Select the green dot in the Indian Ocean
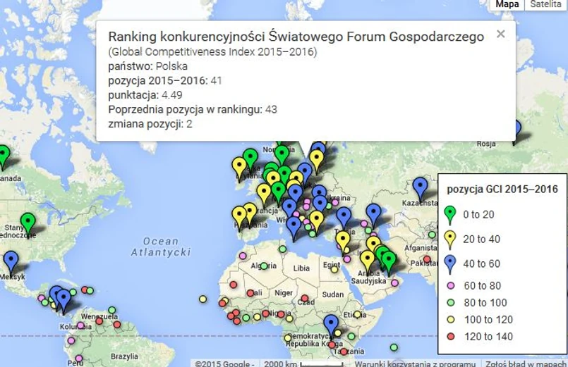Screen dimensions: 568x367 pyautogui.click(x=394, y=347)
